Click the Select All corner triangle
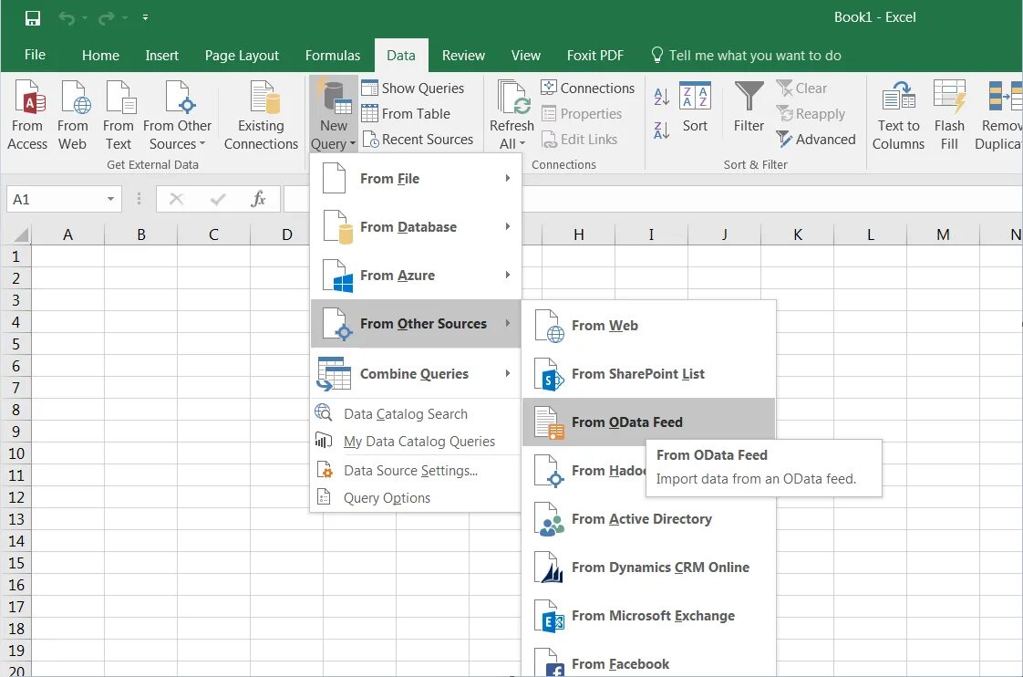This screenshot has height=677, width=1023. 21,234
